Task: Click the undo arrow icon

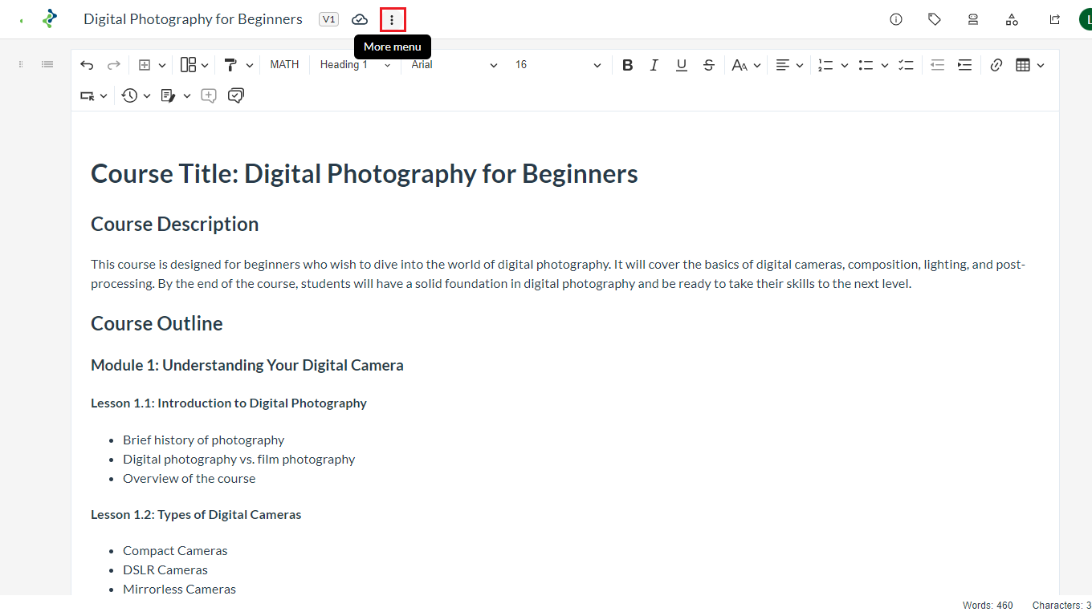Action: (x=87, y=65)
